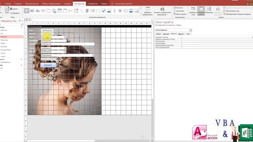Switch to Макет tab in Property Sheet

(159, 34)
